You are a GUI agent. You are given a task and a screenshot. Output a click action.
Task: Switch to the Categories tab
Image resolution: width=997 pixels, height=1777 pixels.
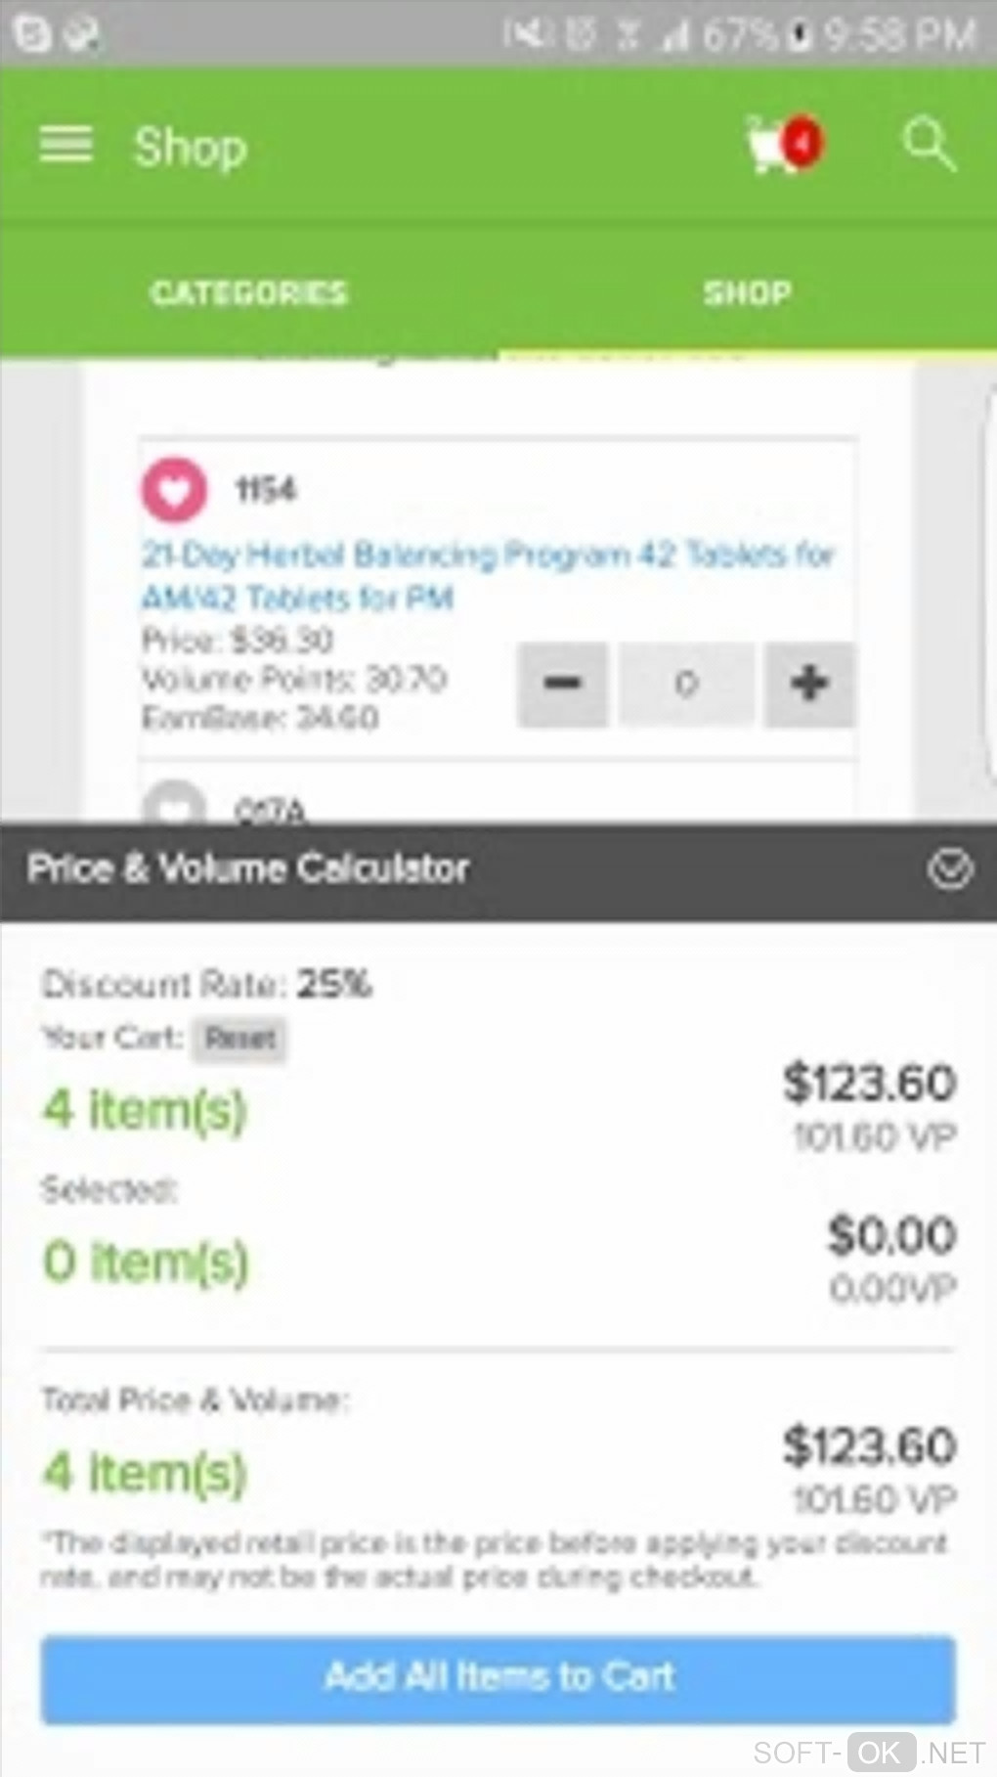click(249, 293)
